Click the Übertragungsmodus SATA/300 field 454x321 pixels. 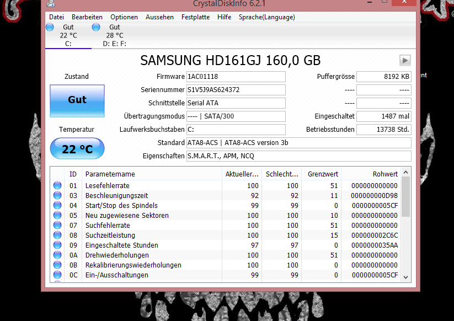[x=236, y=116]
